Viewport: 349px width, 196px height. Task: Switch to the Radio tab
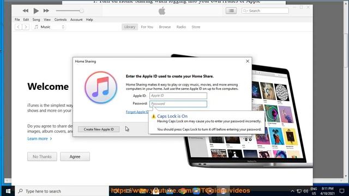(x=181, y=27)
